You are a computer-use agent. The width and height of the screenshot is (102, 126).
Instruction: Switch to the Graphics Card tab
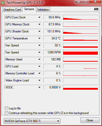click(12, 10)
